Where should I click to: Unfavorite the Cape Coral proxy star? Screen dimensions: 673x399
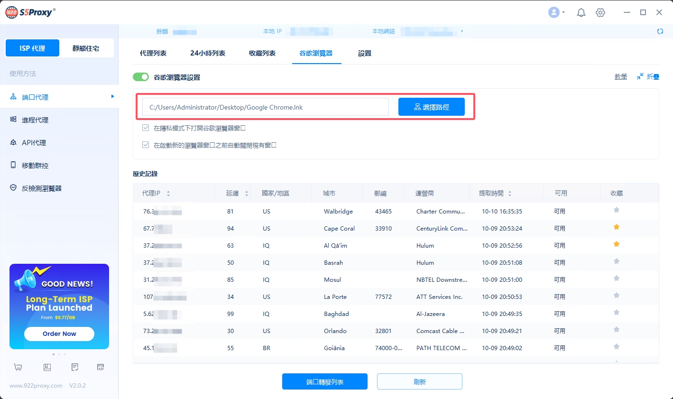tap(617, 227)
